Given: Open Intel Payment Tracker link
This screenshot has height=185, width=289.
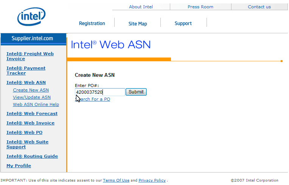Looking at the screenshot, I should click(x=26, y=71).
